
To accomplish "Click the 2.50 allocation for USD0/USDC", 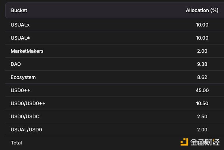I will tap(203, 117).
